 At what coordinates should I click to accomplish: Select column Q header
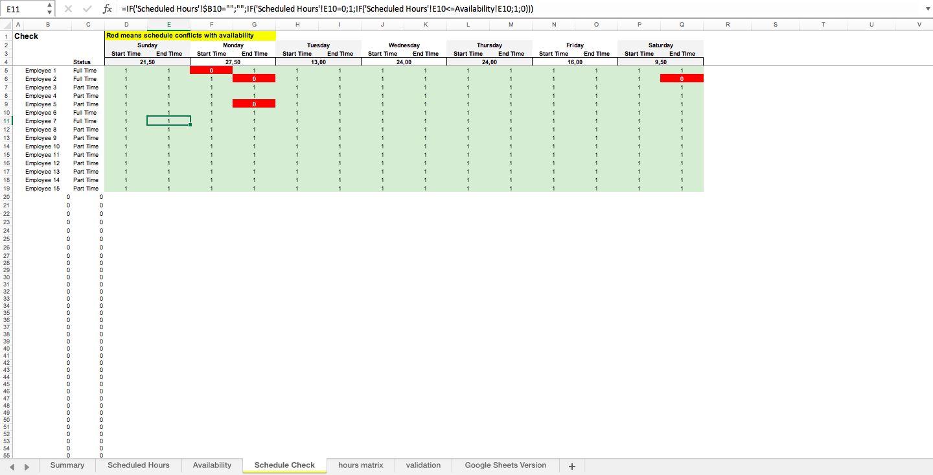tap(682, 25)
